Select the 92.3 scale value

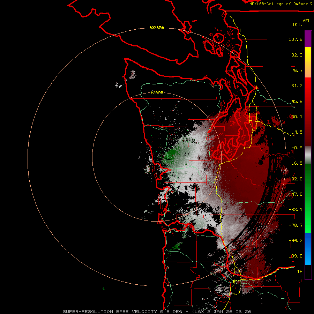pos(297,55)
